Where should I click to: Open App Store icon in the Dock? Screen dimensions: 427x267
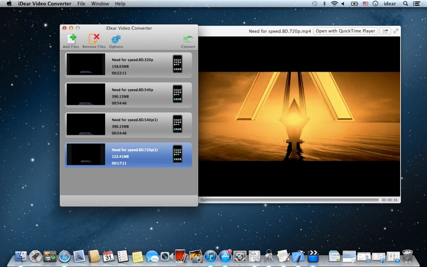click(225, 256)
